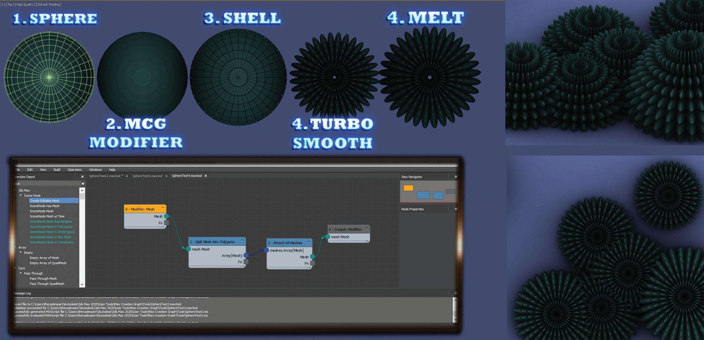Image resolution: width=704 pixels, height=340 pixels.
Task: Collapse the Scene Node tree group
Action: click(21, 195)
